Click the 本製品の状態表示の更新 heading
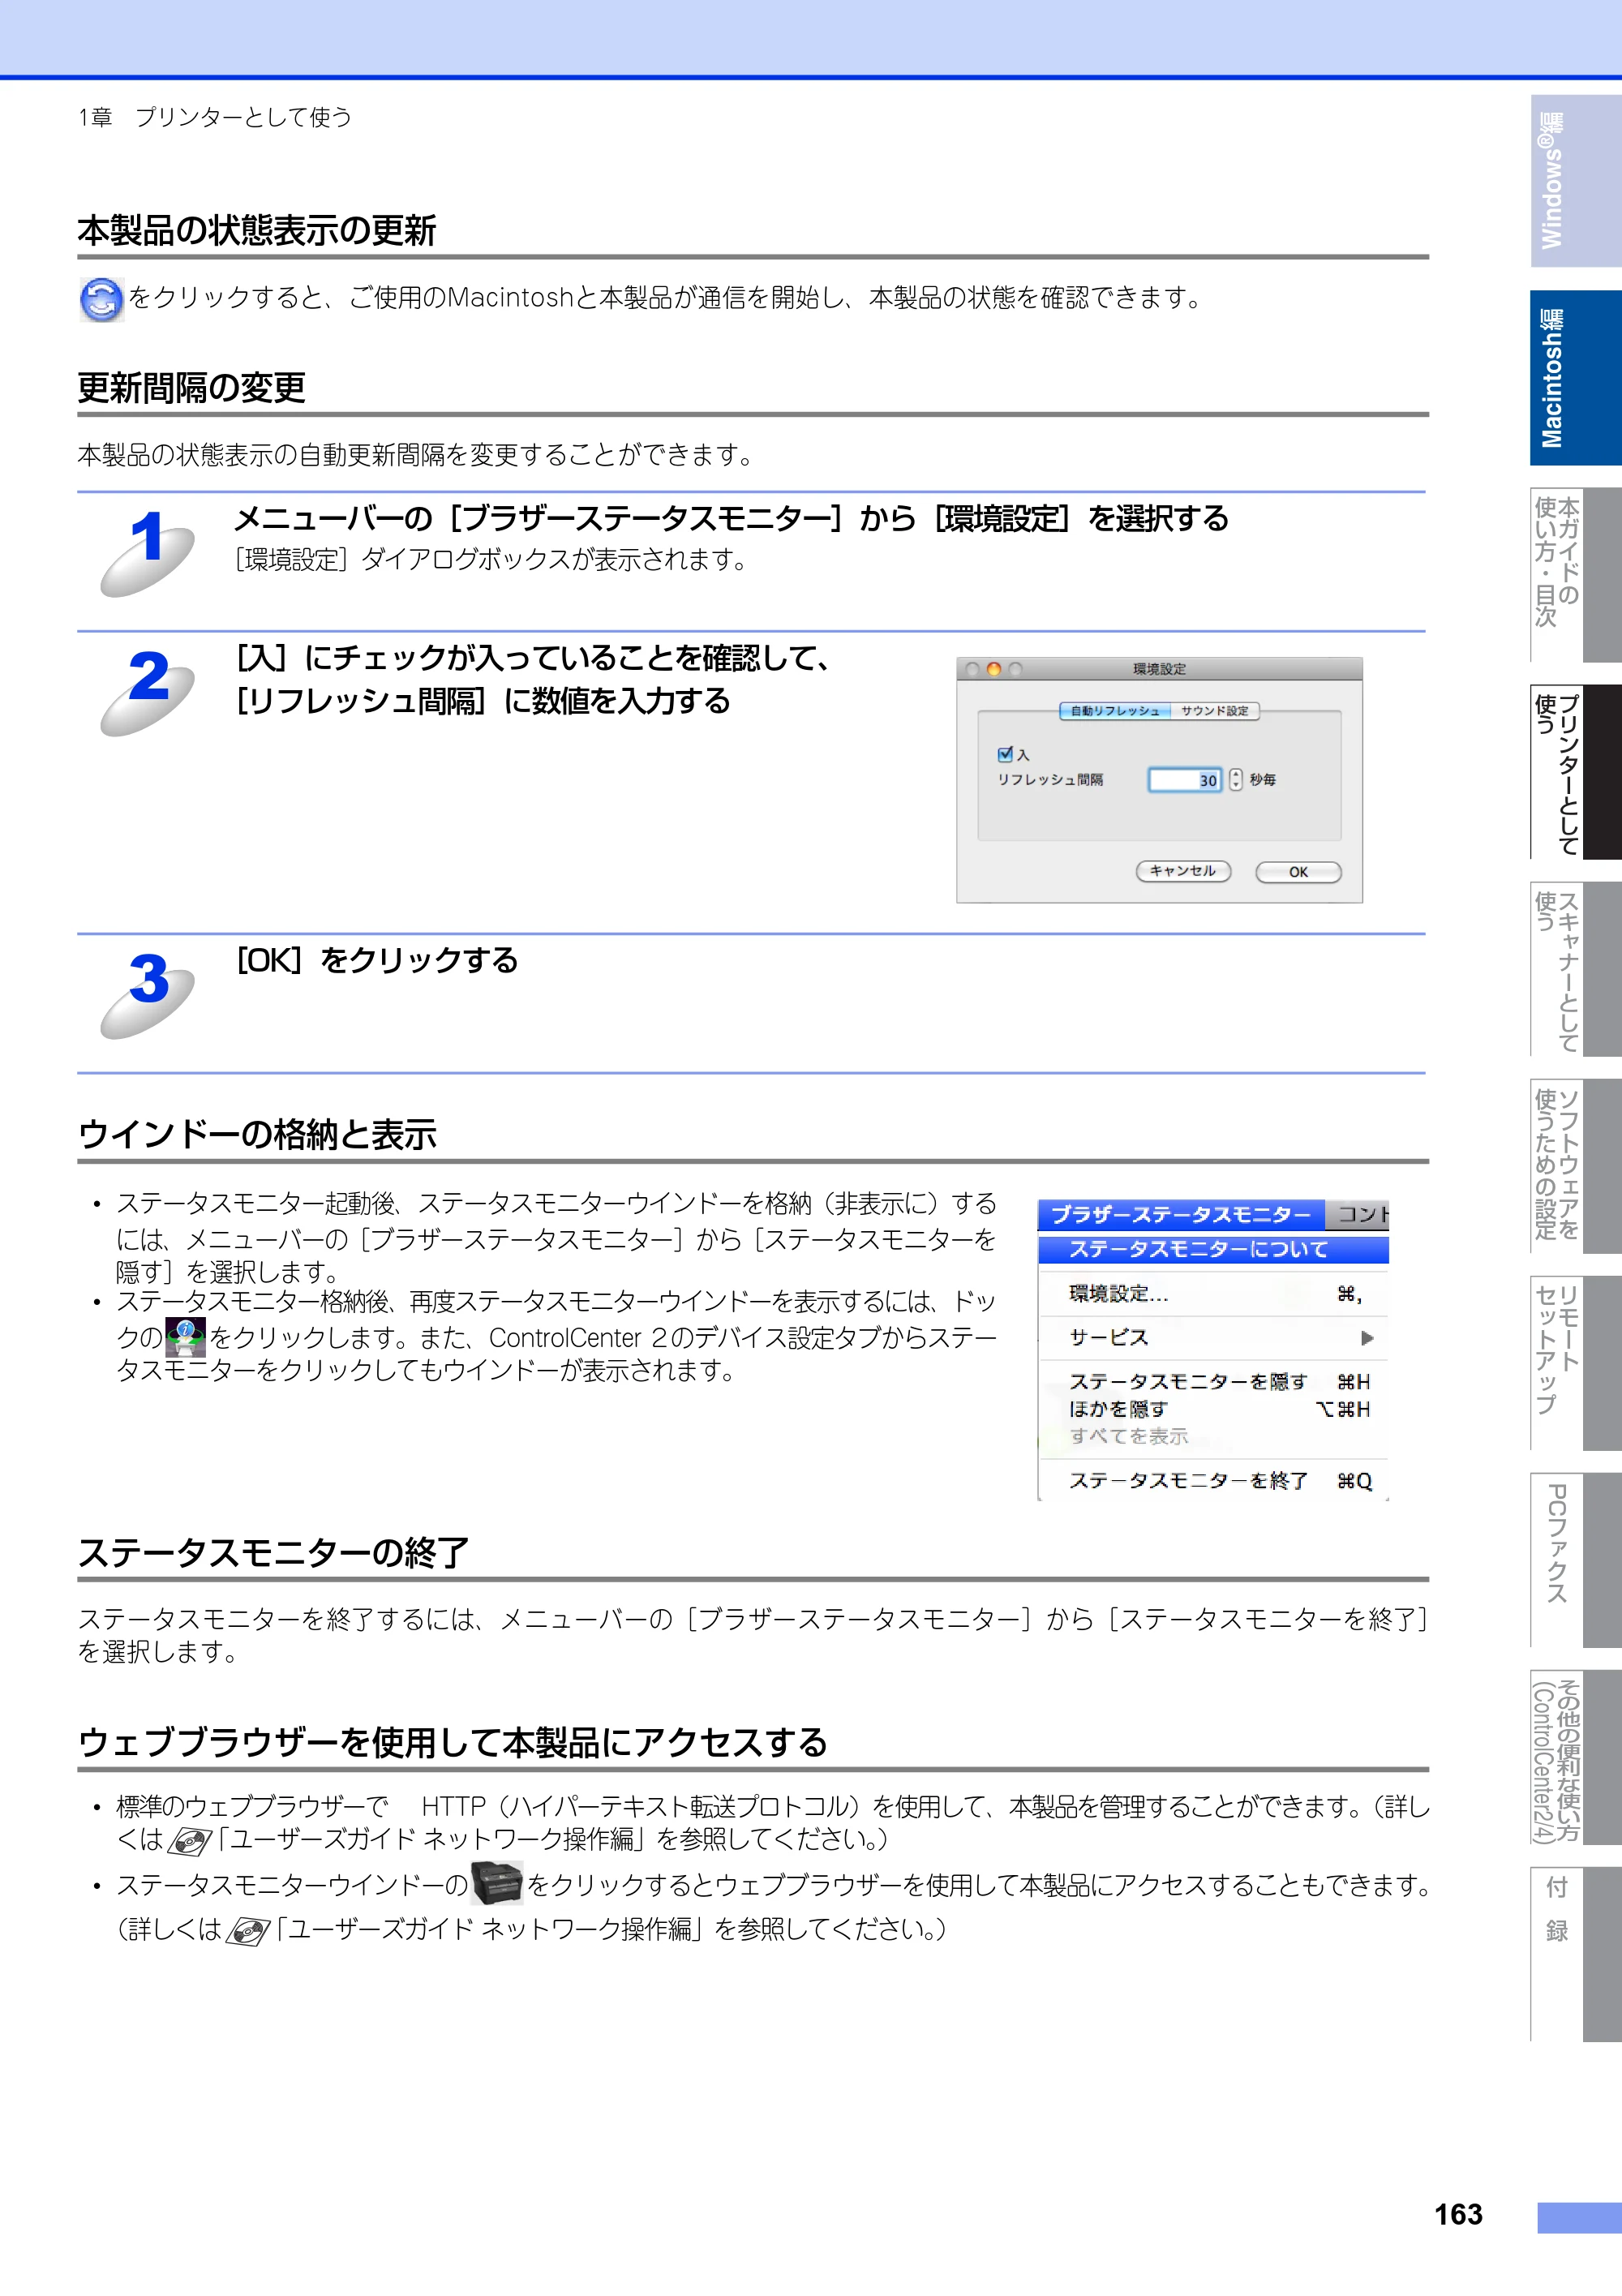This screenshot has height=2296, width=1622. (x=257, y=231)
